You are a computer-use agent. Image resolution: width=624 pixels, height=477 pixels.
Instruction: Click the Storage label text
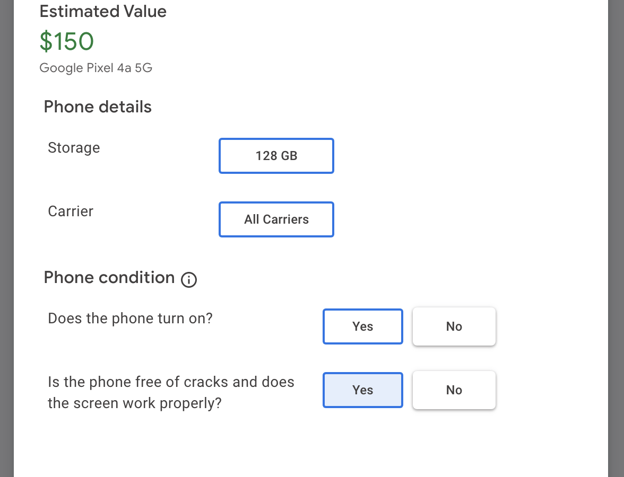pos(74,147)
